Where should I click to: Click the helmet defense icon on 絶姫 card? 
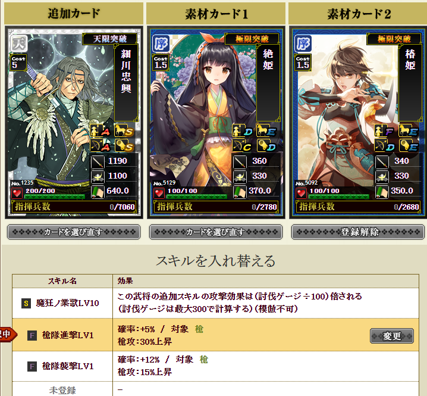[240, 177]
